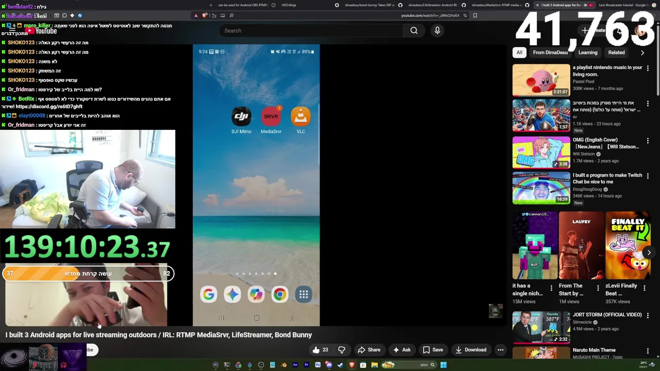Click the YouTube search magnifier button
This screenshot has width=660, height=371.
(414, 30)
